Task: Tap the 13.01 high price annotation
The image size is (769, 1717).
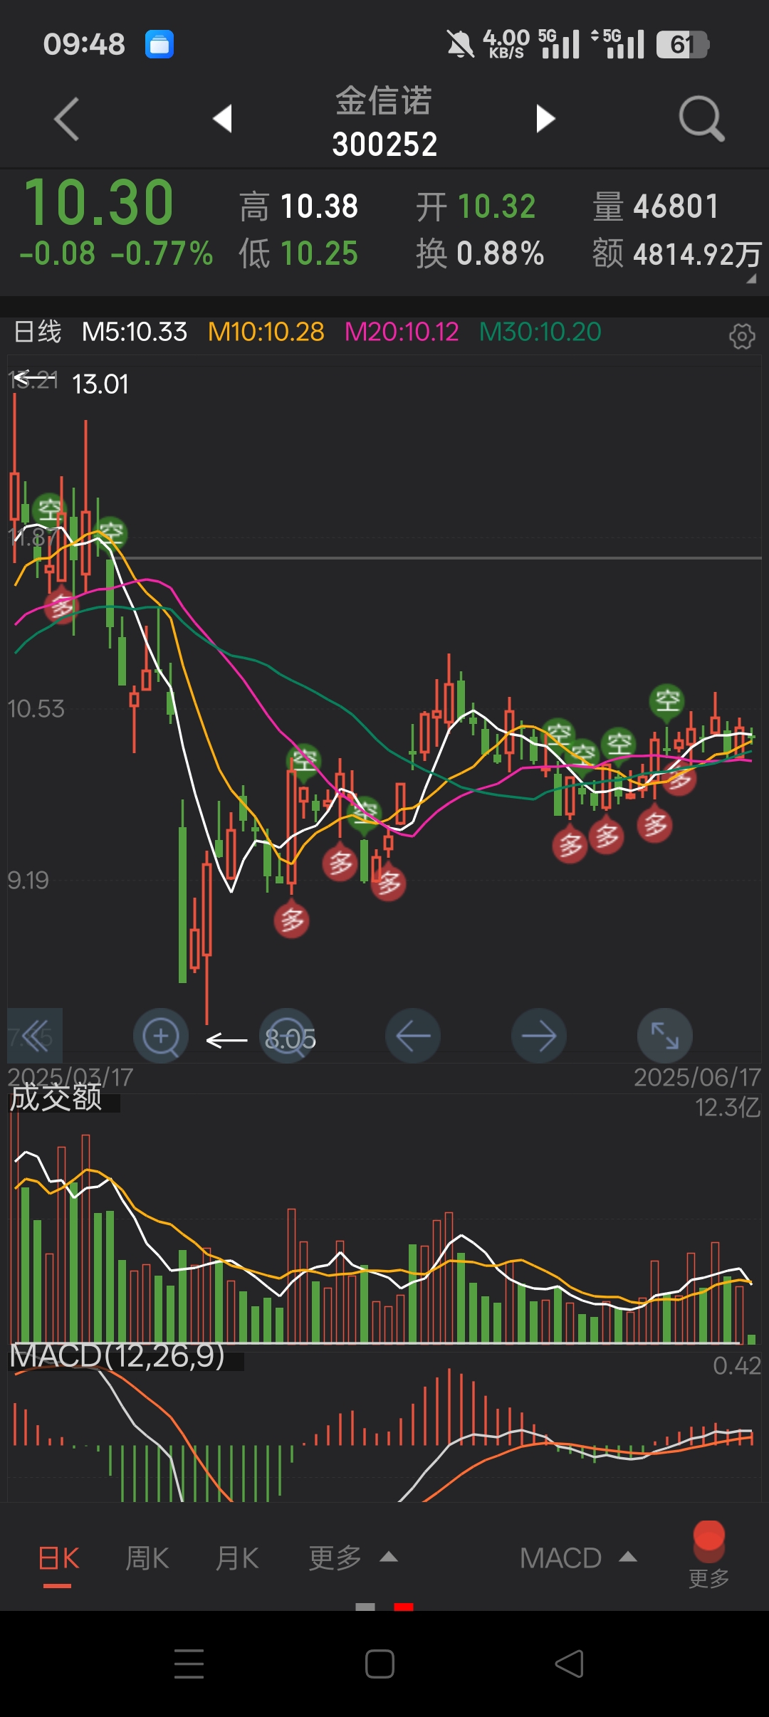Action: (100, 384)
